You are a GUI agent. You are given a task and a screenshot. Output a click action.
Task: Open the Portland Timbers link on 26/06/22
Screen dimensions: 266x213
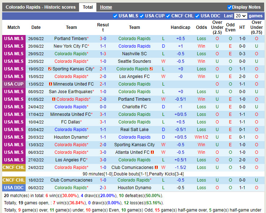70,39
